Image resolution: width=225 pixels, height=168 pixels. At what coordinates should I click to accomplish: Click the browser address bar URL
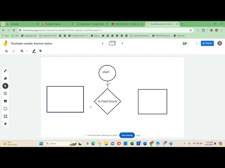point(63,30)
